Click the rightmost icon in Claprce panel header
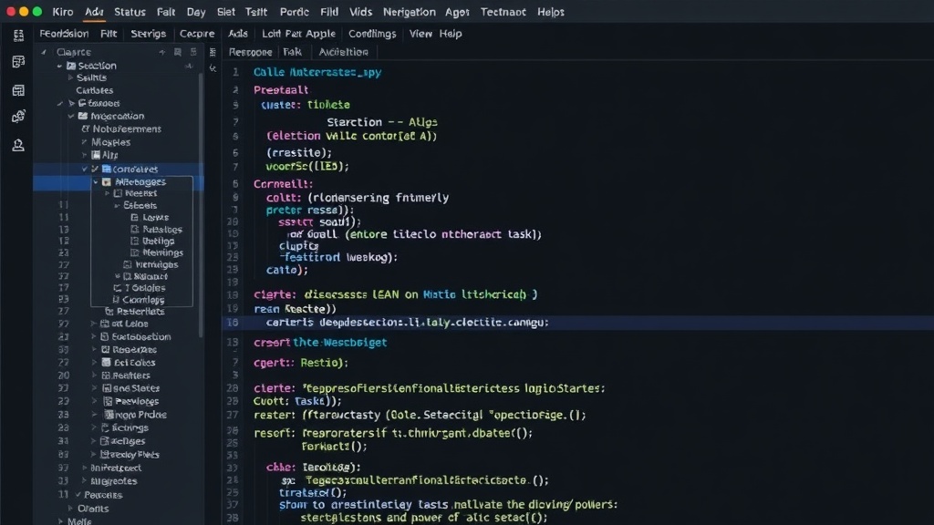This screenshot has width=934, height=525. (193, 52)
